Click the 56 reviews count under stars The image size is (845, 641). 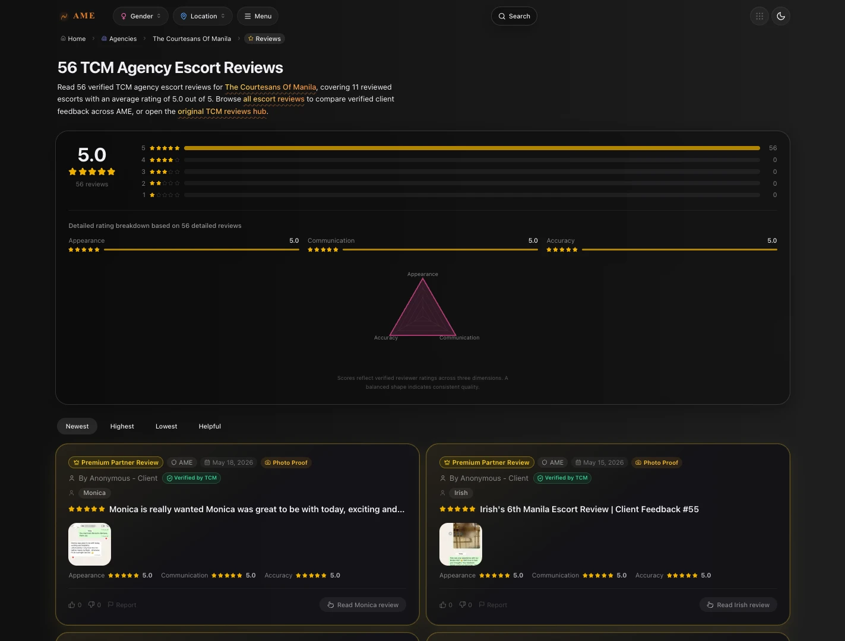[x=92, y=184]
